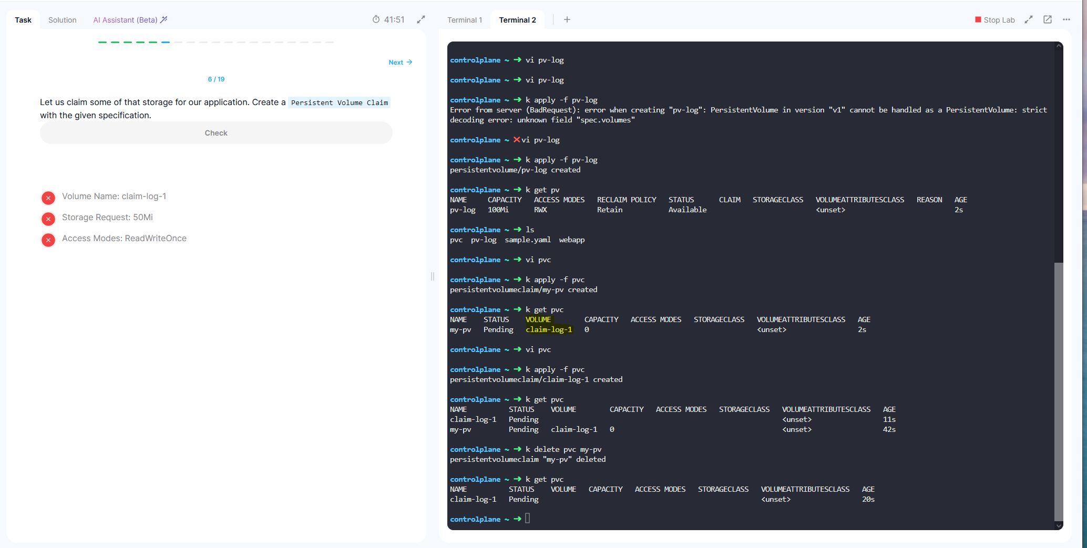Add a new terminal tab
The image size is (1087, 548).
pos(567,20)
